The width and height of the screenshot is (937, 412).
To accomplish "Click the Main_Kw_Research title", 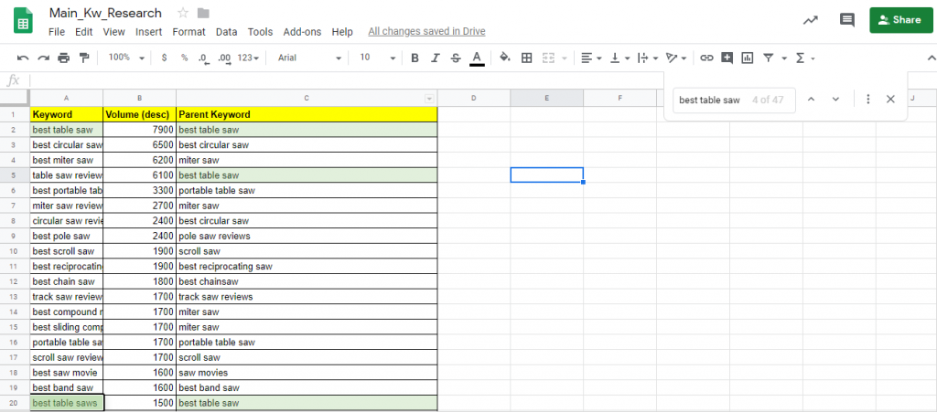I will pyautogui.click(x=105, y=13).
